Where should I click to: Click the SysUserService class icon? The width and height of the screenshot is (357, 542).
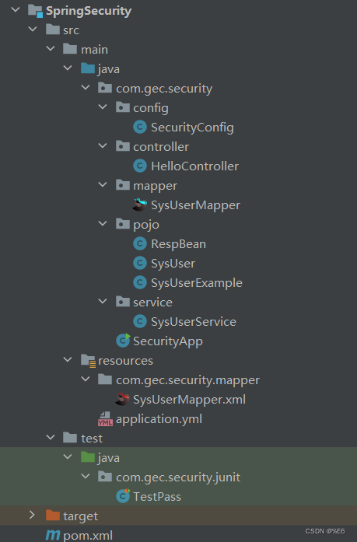[140, 321]
